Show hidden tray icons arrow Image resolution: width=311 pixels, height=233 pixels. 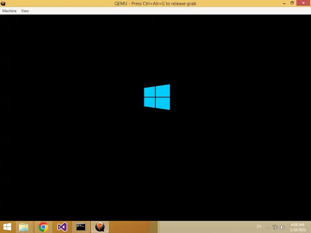(x=268, y=227)
